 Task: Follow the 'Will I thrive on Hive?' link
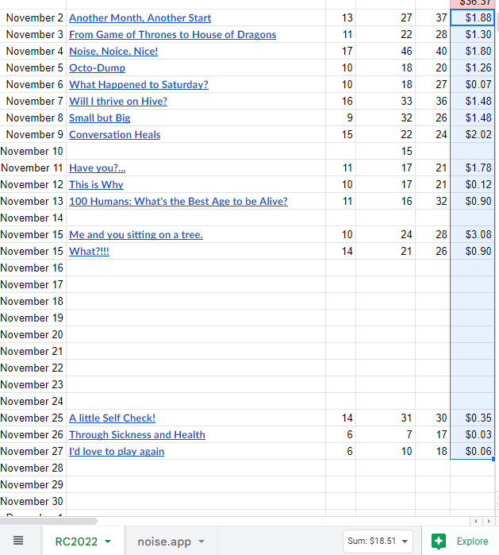[118, 101]
